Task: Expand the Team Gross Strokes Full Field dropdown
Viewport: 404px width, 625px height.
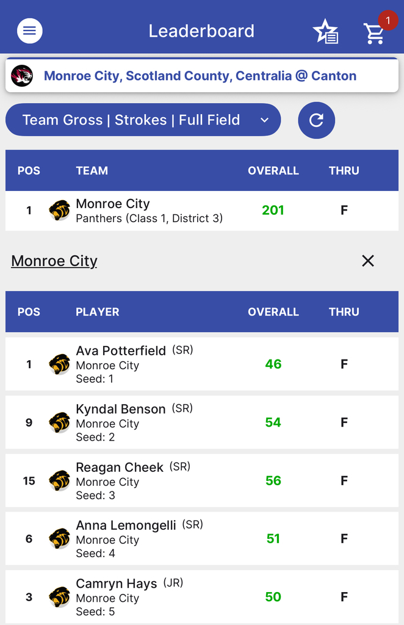Action: pos(143,120)
